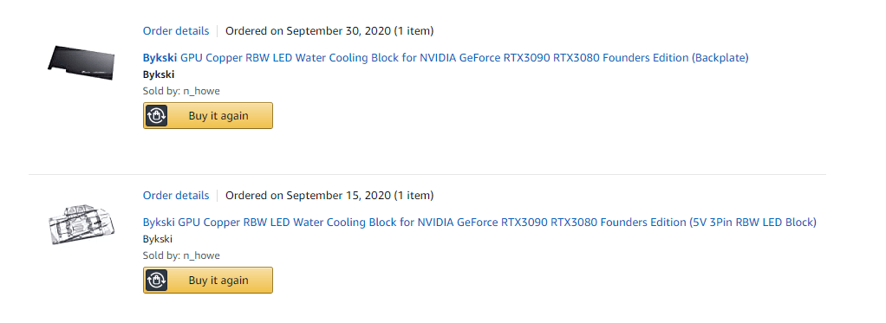Click the bold Bykski brand name under Backplate listing
The image size is (886, 323).
tap(159, 74)
